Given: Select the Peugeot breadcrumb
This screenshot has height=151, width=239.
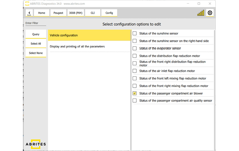Looking at the screenshot, I should 58,13.
